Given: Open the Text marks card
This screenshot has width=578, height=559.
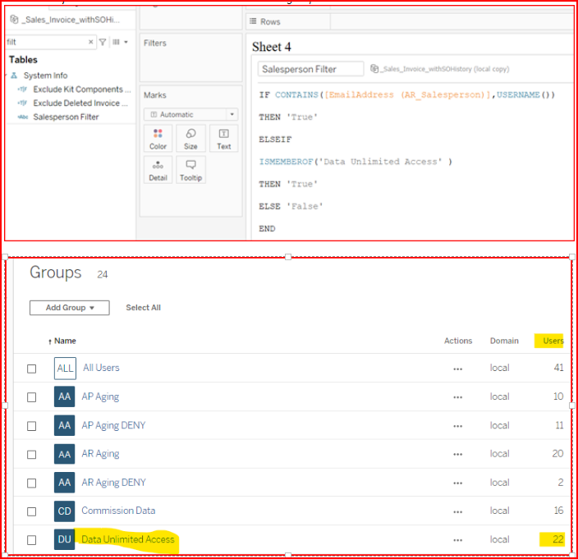Looking at the screenshot, I should 223,138.
